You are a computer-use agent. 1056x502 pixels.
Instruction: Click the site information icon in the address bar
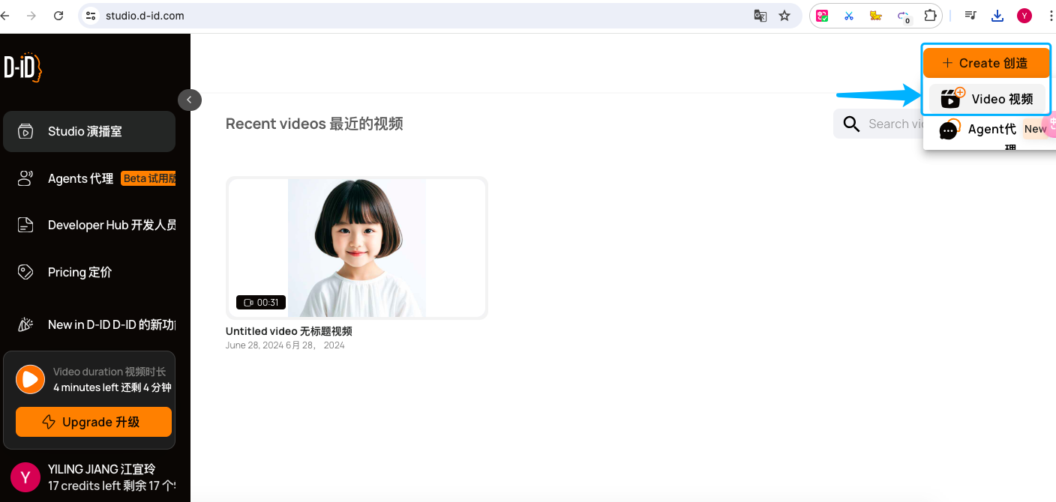[x=91, y=16]
